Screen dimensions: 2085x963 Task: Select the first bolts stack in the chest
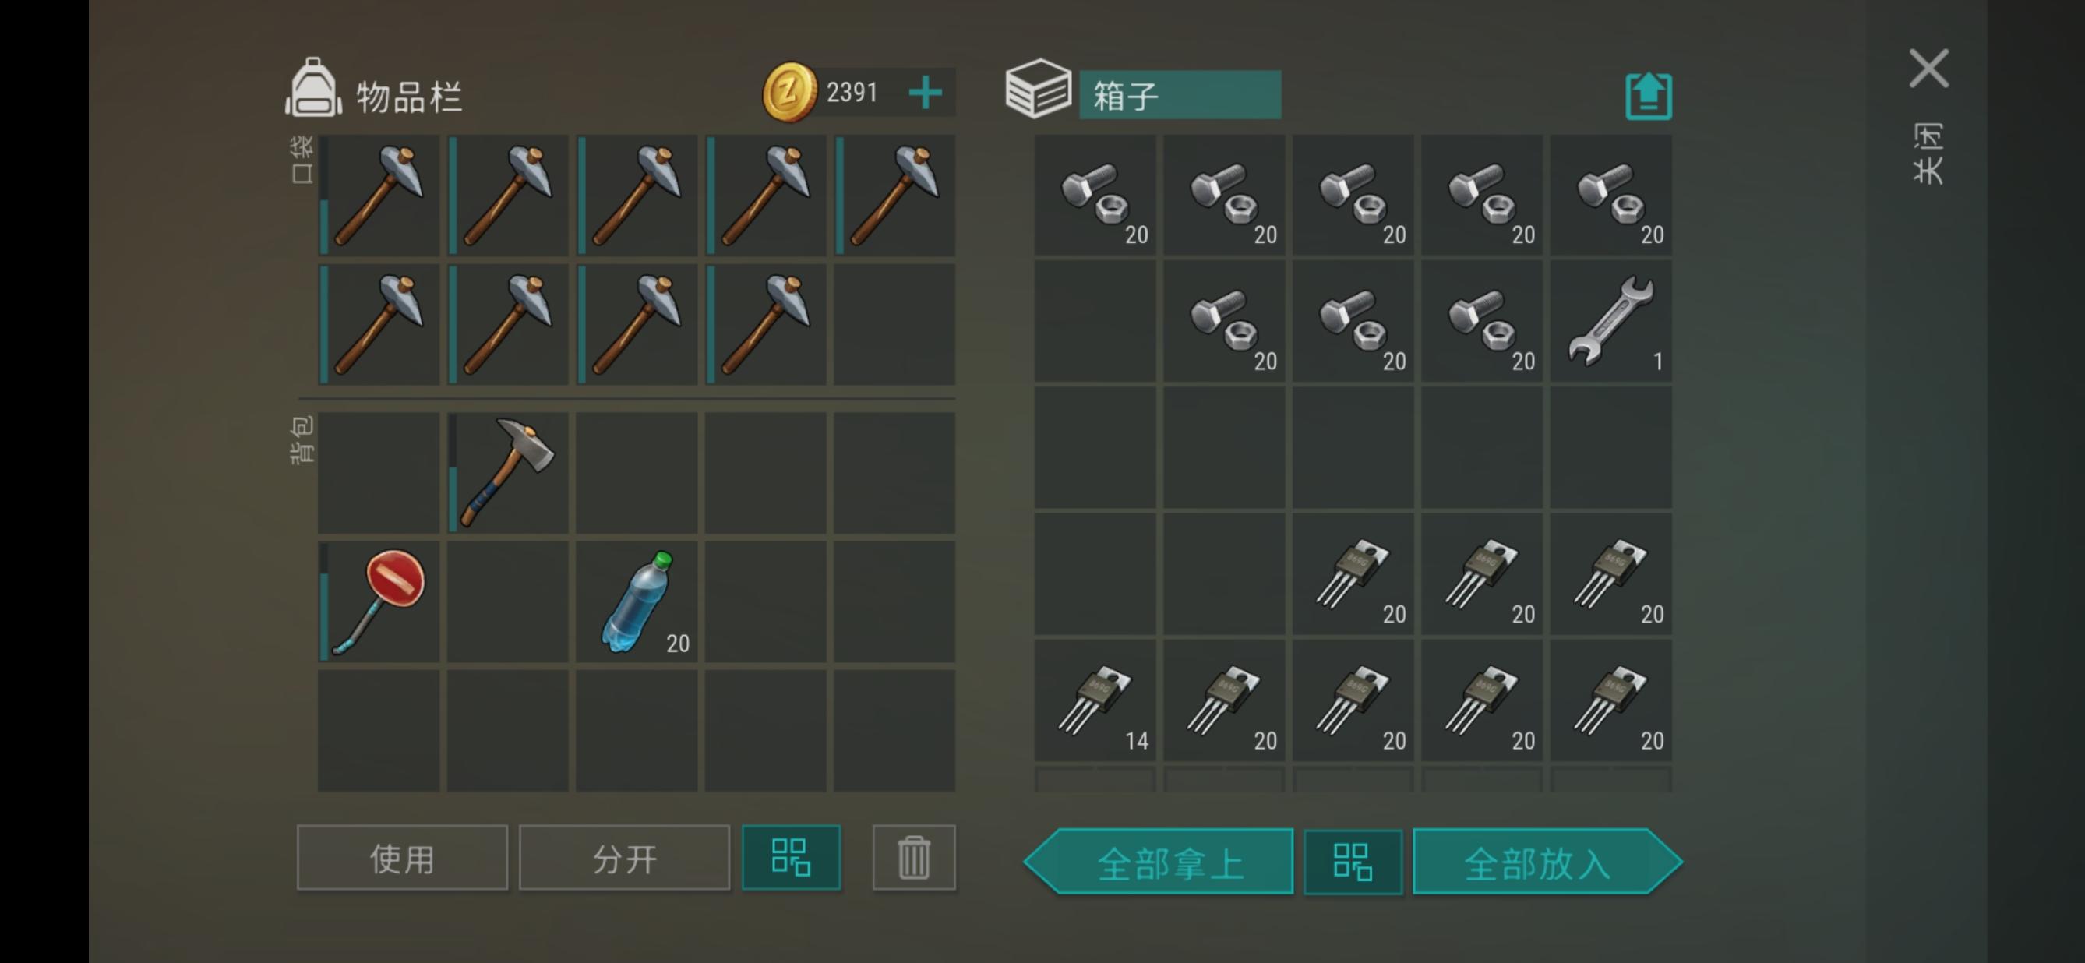(1094, 196)
